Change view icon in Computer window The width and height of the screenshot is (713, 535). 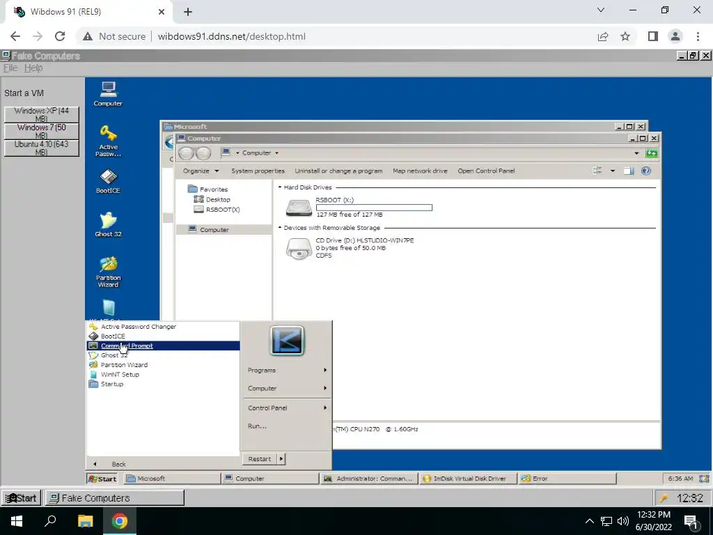coord(597,171)
